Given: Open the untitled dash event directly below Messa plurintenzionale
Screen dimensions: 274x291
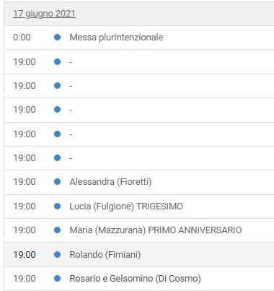Looking at the screenshot, I should 71,62.
